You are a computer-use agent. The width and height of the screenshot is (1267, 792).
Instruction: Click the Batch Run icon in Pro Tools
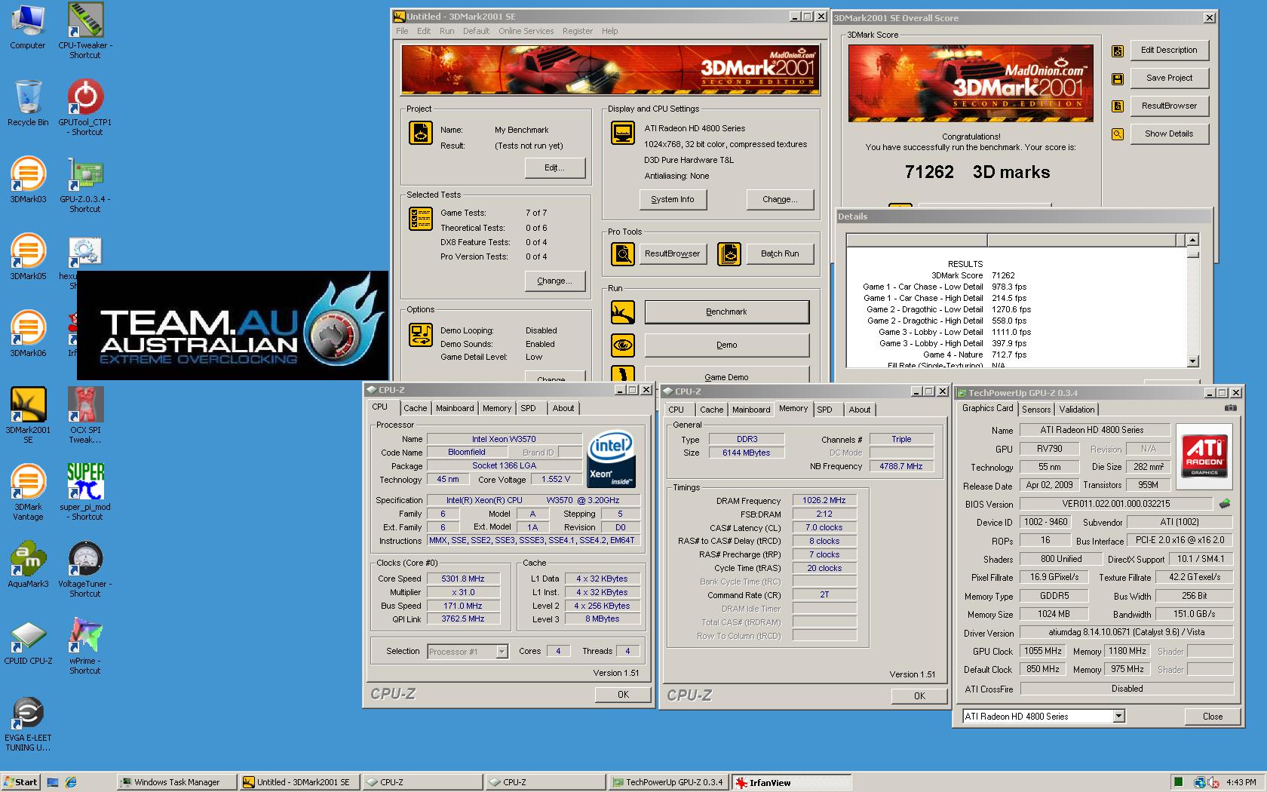[729, 254]
